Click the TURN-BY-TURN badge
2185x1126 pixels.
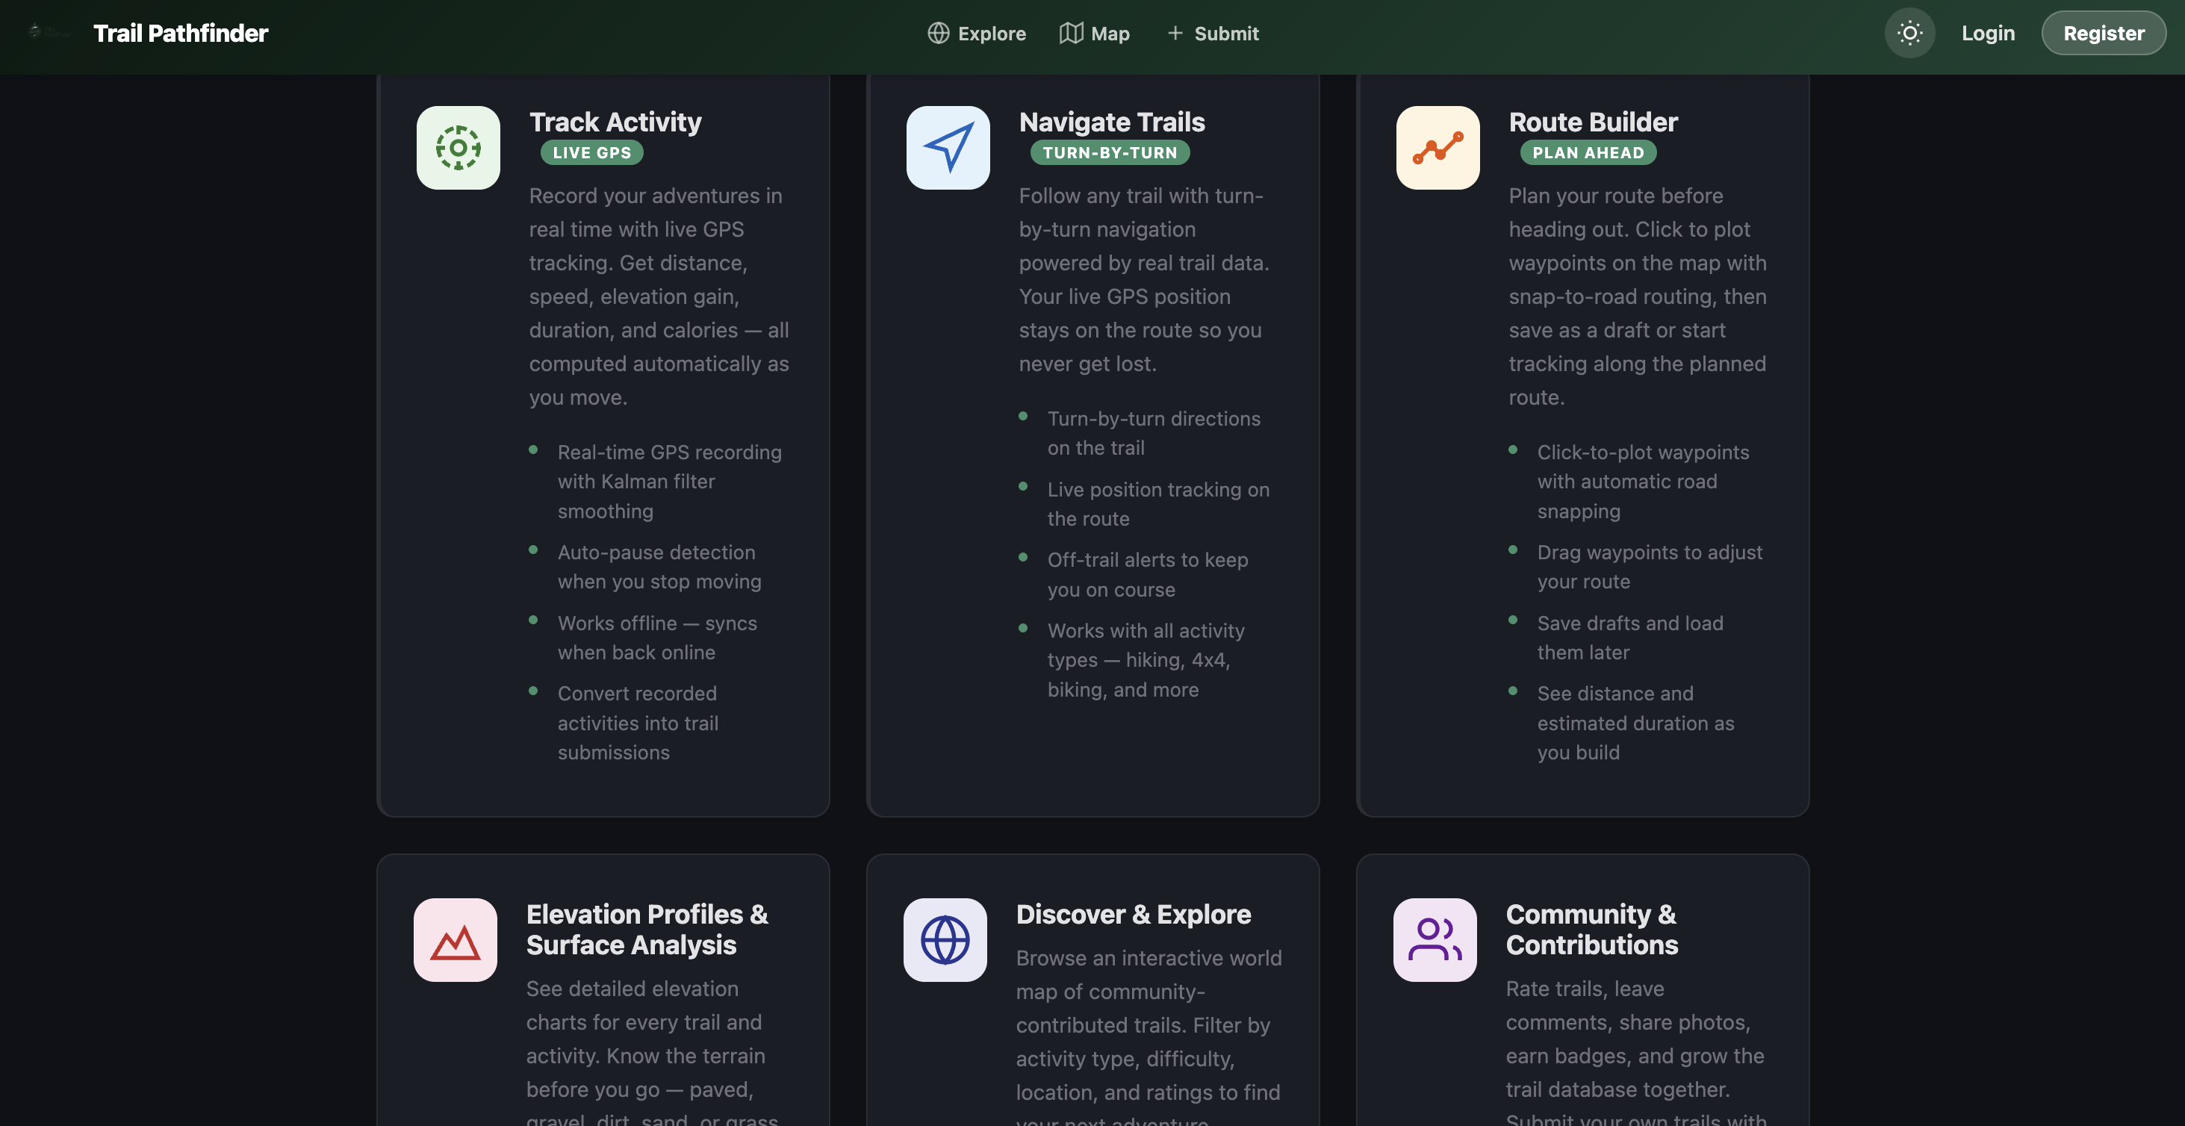(x=1110, y=152)
